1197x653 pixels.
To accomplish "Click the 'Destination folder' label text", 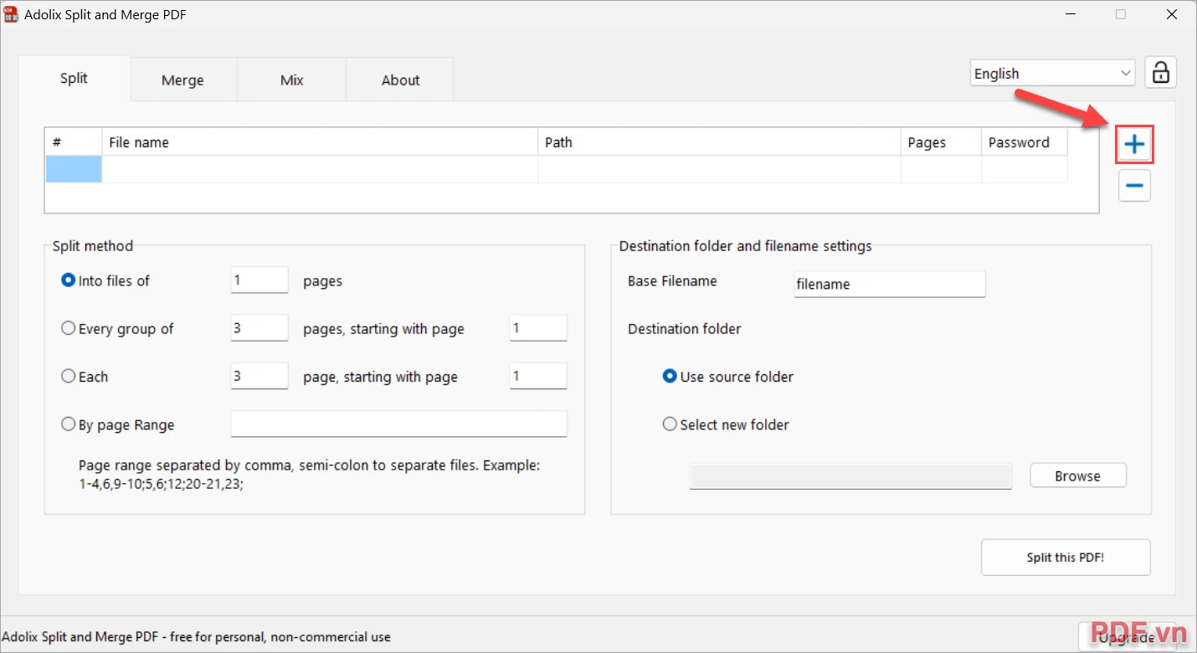I will click(x=685, y=329).
